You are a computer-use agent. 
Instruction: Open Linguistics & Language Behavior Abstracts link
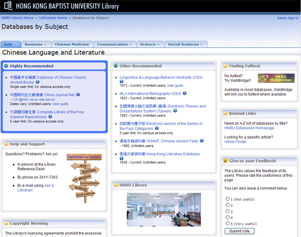tap(161, 77)
